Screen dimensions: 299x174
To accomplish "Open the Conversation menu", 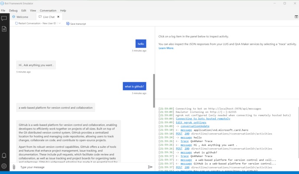I will click(x=48, y=10).
